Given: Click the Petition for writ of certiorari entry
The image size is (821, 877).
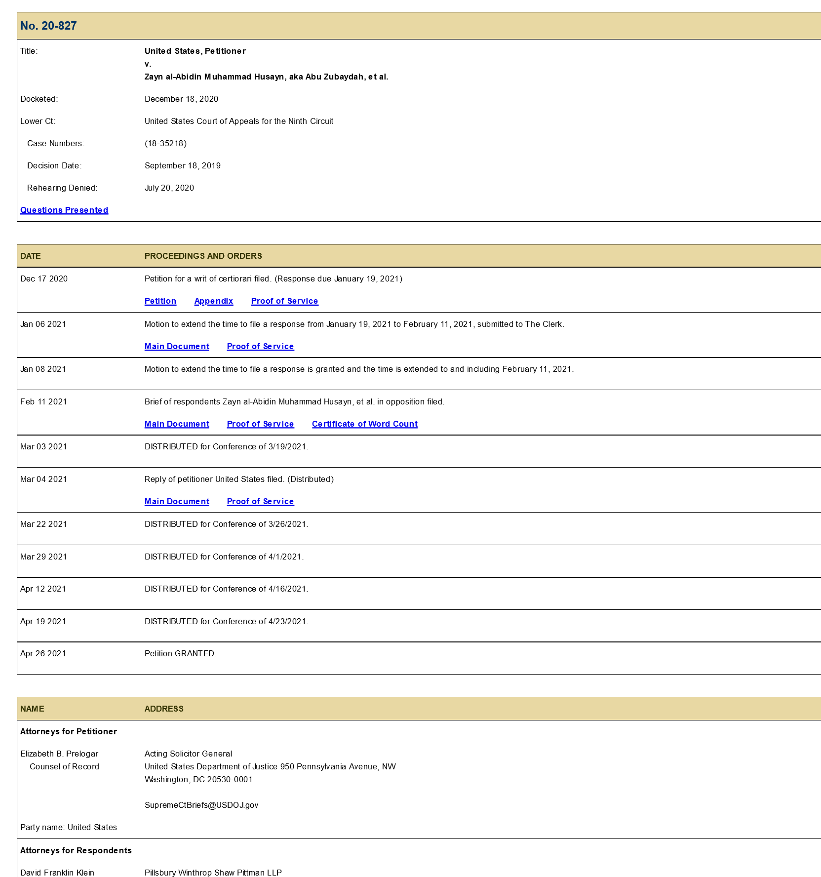Looking at the screenshot, I should (274, 279).
